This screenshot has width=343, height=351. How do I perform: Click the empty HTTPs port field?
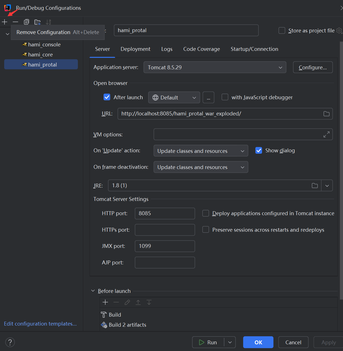tap(165, 230)
